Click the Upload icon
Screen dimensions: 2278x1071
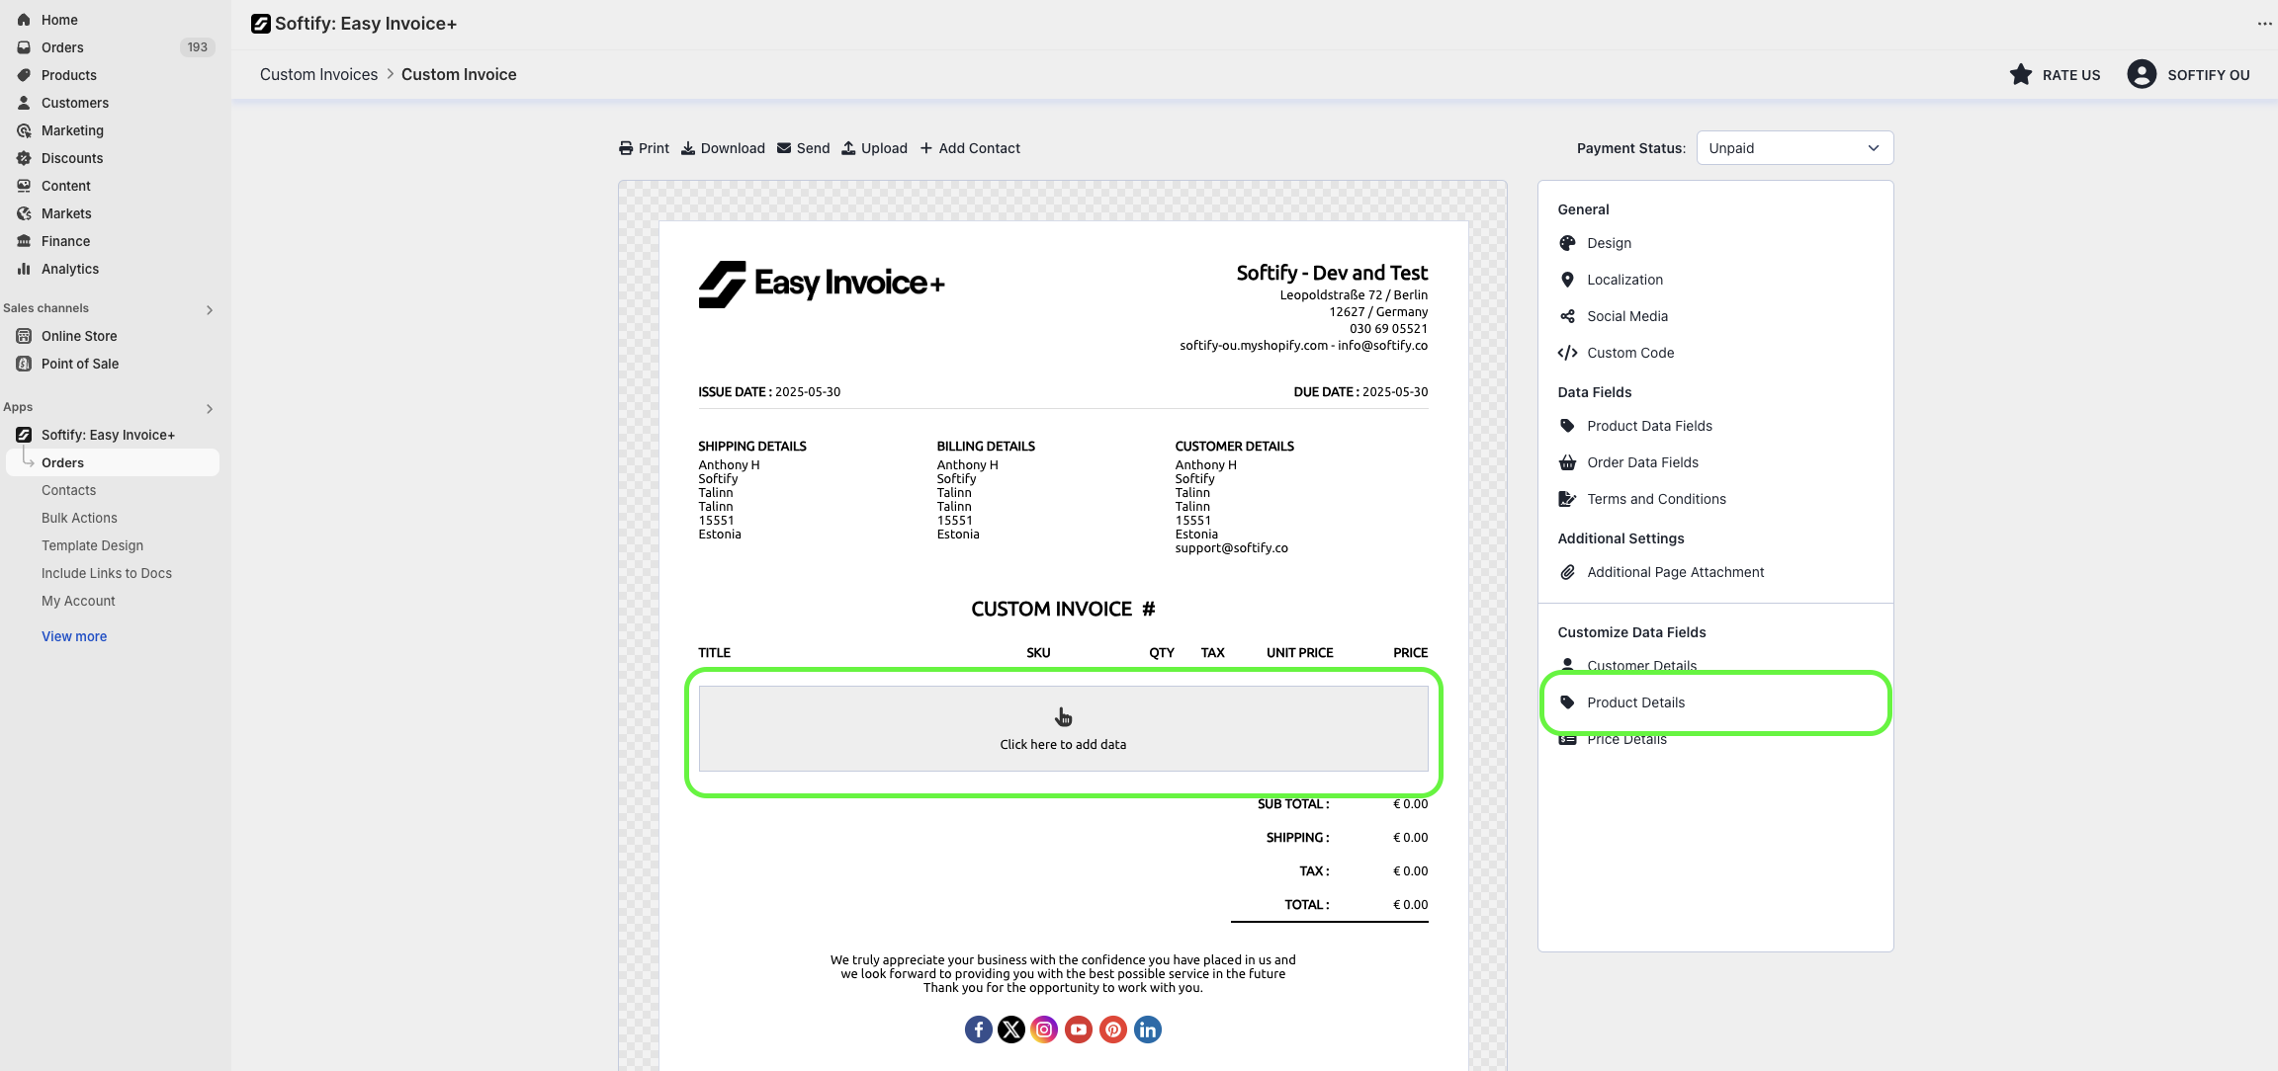848,148
